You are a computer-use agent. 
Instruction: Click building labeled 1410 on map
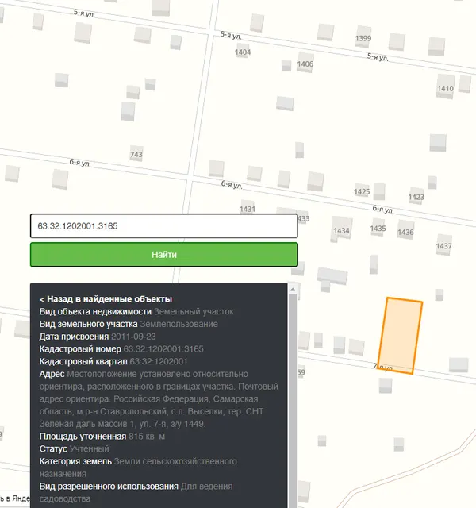click(x=445, y=88)
